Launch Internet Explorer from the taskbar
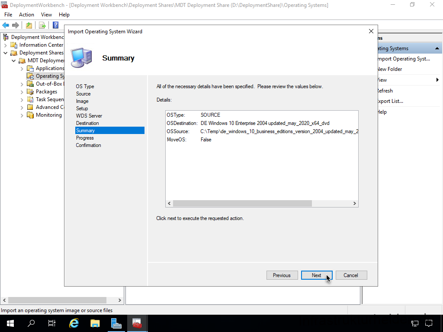The image size is (443, 332). pyautogui.click(x=74, y=323)
